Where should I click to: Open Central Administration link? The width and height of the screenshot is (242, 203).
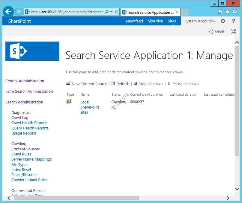[x=25, y=81]
